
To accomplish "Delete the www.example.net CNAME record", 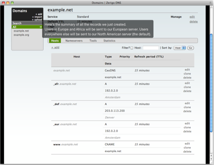I will [187, 152].
